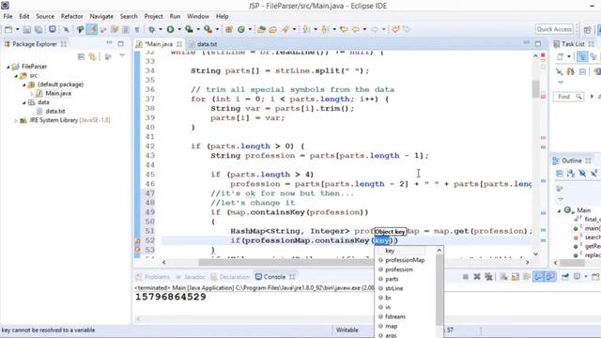Collapse the src folder node

click(16, 76)
